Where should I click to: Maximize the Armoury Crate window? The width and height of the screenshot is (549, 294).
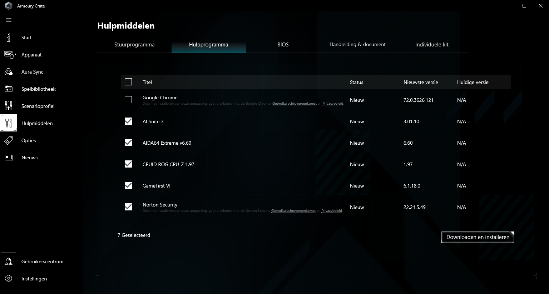524,6
